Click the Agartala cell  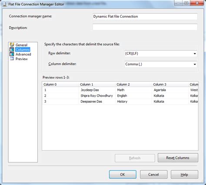(x=170, y=90)
